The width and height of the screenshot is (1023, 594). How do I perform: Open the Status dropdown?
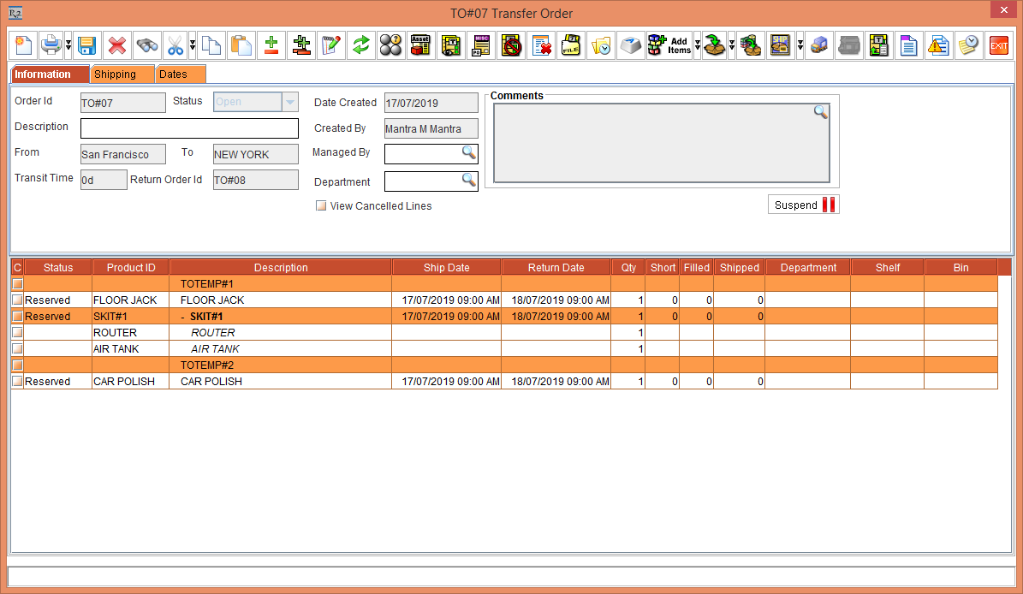(289, 101)
